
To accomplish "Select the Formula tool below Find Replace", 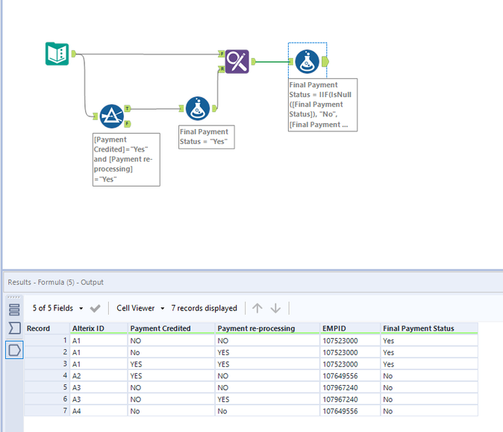I will [198, 108].
